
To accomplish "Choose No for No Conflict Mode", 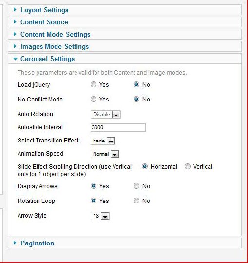I will [136, 99].
